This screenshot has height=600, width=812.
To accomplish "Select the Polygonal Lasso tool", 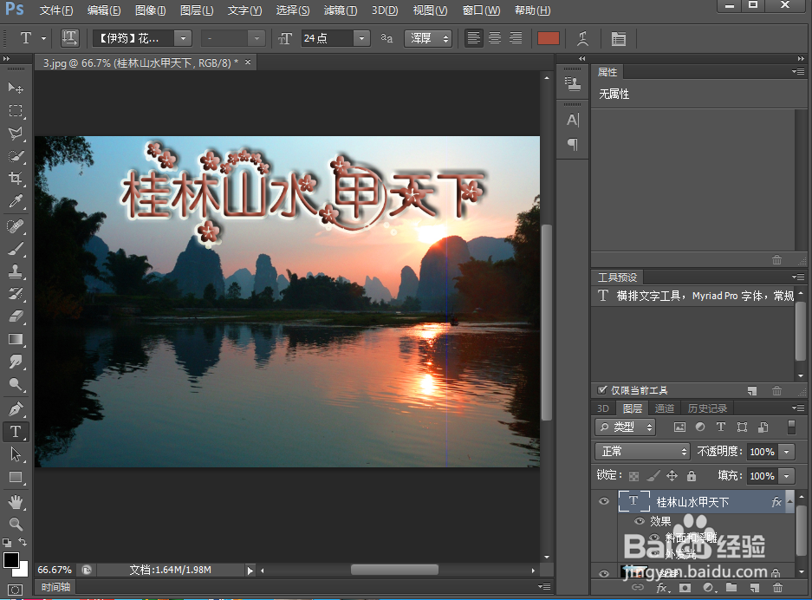I will point(16,134).
